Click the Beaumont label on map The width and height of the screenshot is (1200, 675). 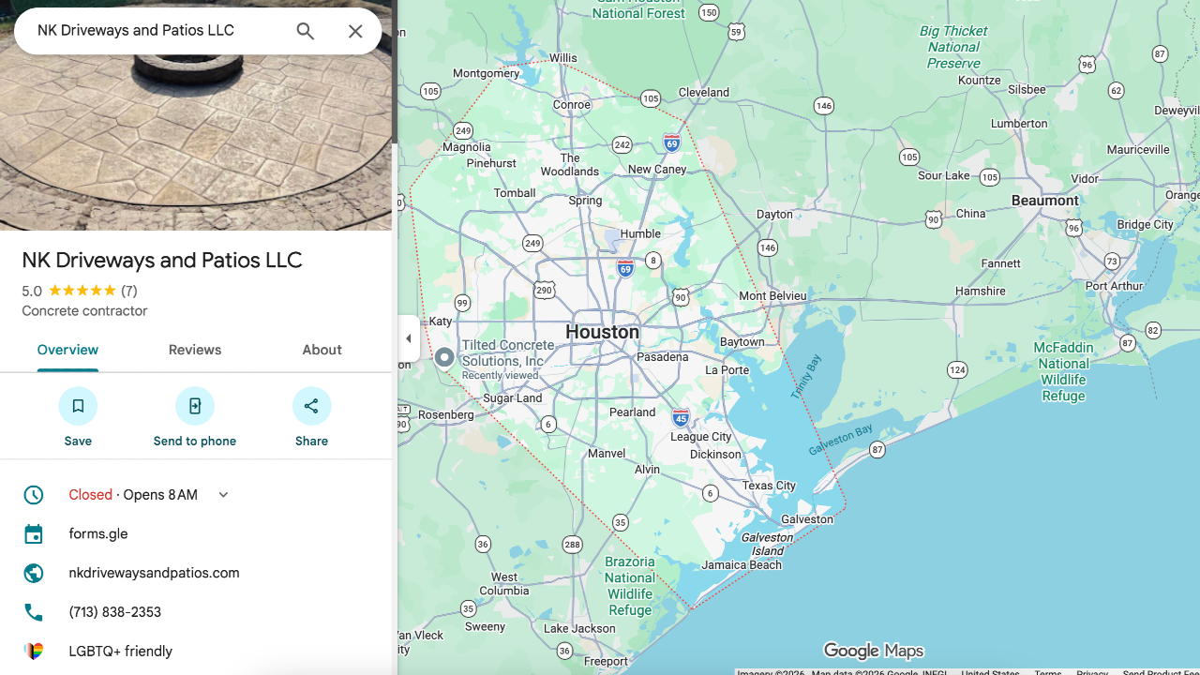click(1045, 201)
